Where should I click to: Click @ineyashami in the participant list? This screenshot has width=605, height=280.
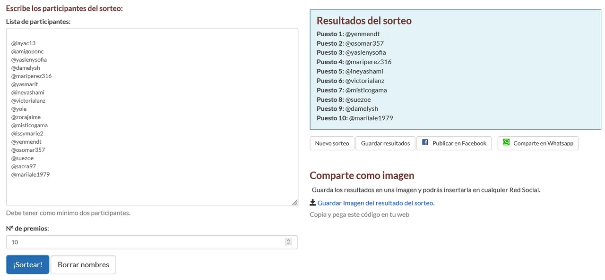pyautogui.click(x=28, y=92)
